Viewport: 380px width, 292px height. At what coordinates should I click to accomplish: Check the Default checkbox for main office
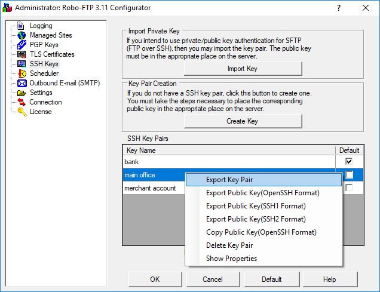349,175
